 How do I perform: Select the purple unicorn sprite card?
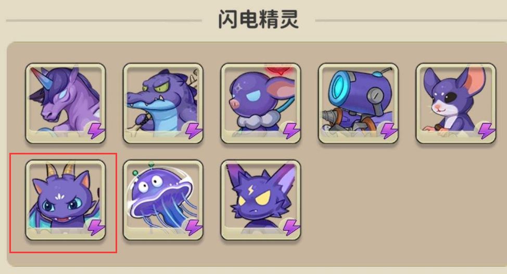pos(66,103)
